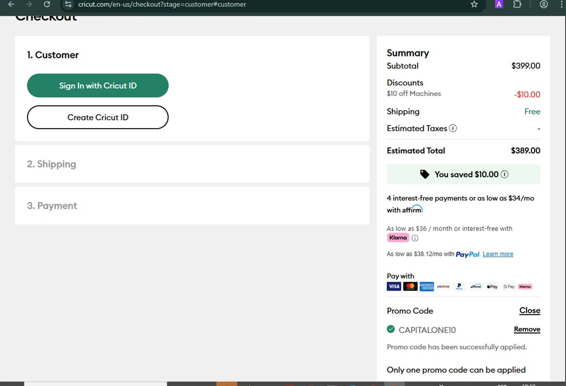Open the purple A extension icon
The height and width of the screenshot is (386, 566).
click(x=499, y=4)
